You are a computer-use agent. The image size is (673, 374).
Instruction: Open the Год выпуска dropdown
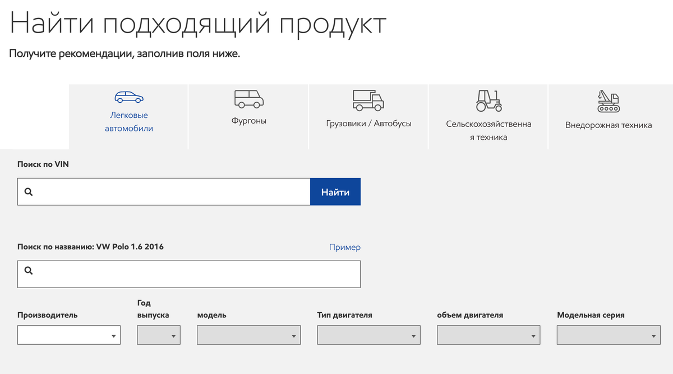[159, 335]
